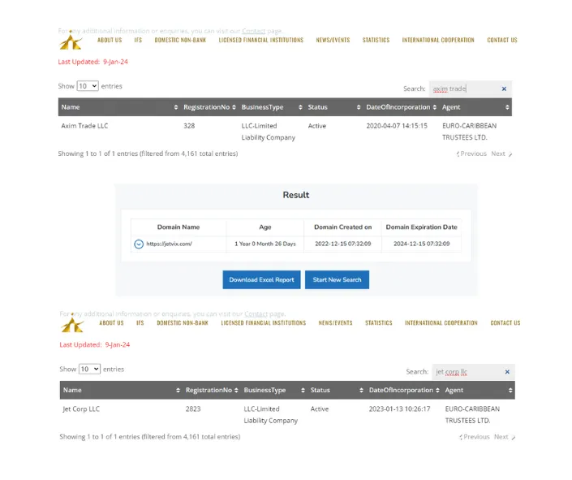Sort bottom table by RegistrationNo arrows

click(x=236, y=390)
